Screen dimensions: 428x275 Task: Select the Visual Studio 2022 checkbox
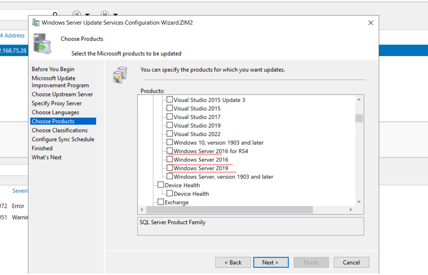169,134
